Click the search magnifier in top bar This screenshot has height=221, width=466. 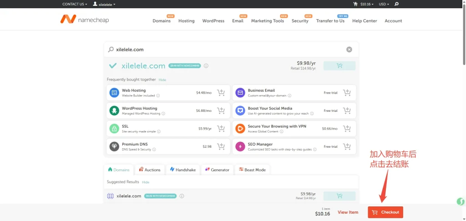pos(396,4)
